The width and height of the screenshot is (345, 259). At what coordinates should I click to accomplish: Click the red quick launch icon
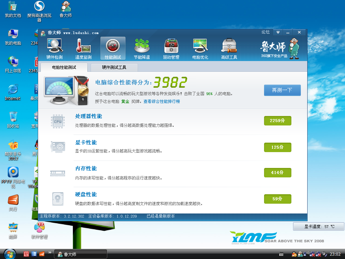(x=26, y=254)
